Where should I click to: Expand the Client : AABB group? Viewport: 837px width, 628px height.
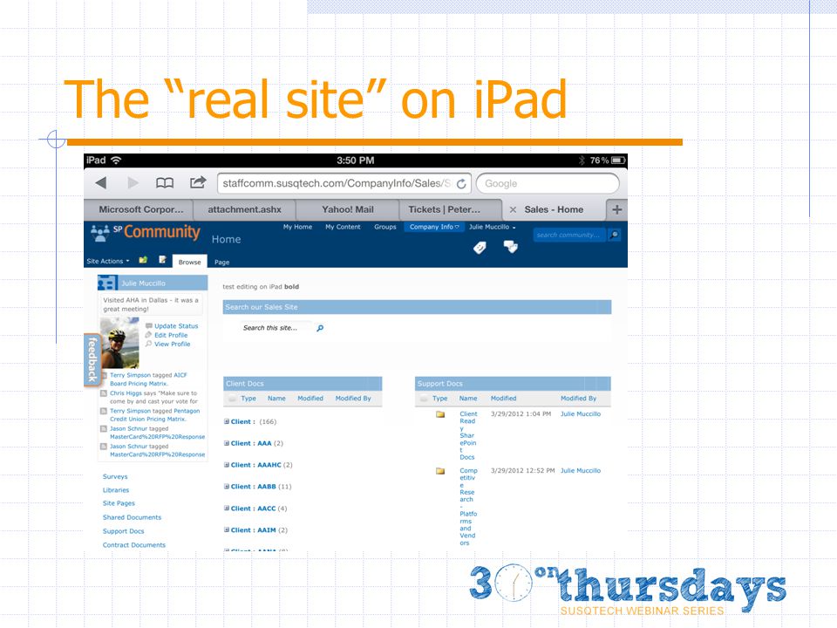click(227, 487)
